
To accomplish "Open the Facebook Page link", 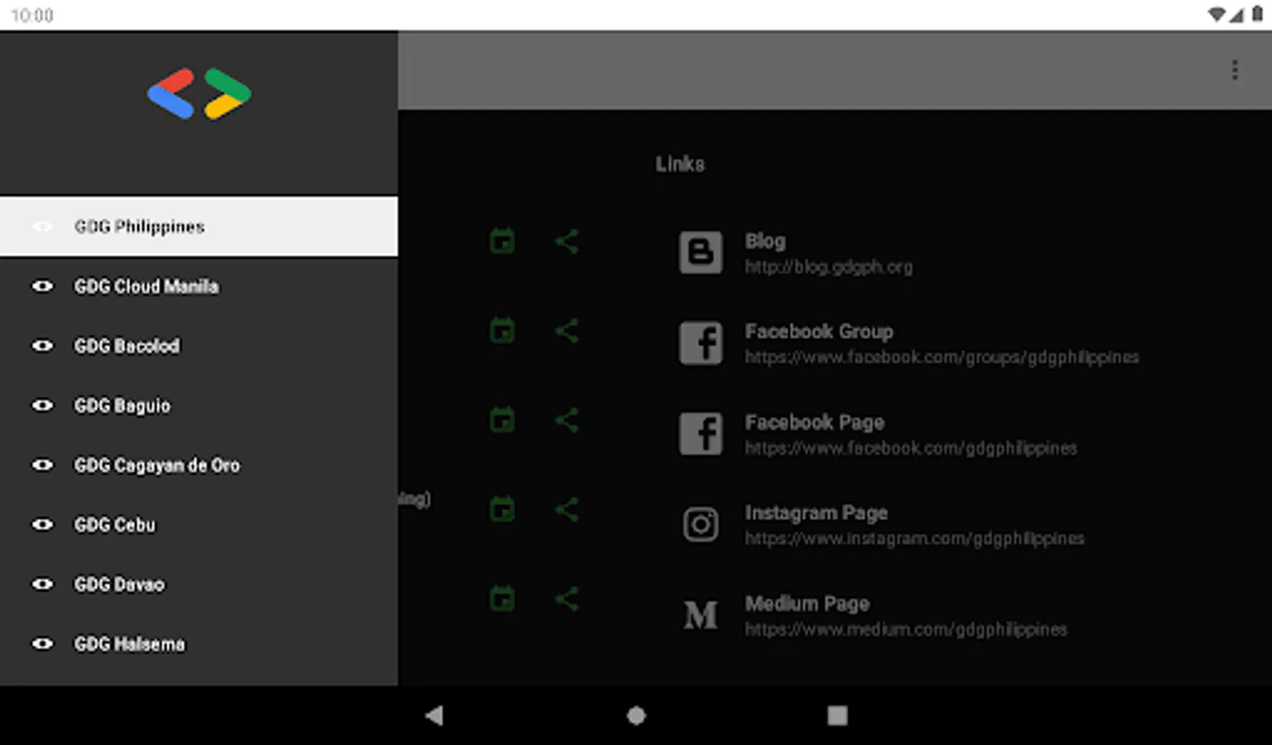I will tap(911, 435).
